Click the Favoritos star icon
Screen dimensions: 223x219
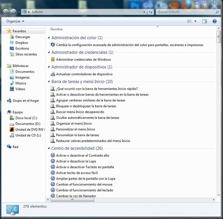(9, 31)
